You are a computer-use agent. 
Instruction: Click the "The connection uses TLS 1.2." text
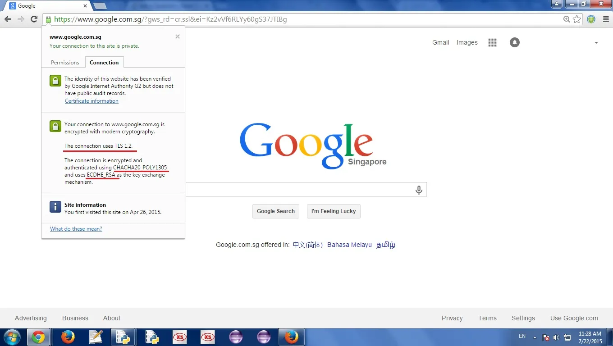pyautogui.click(x=98, y=146)
